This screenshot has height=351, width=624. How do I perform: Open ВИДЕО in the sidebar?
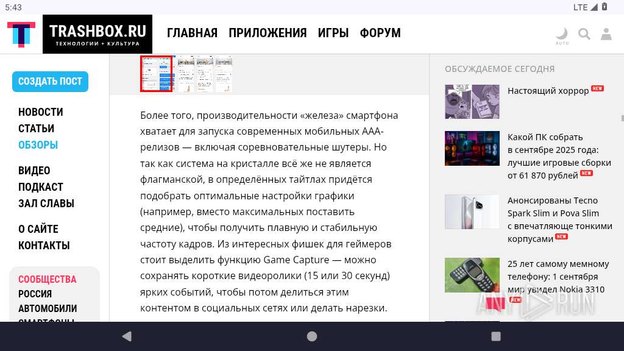pos(34,171)
